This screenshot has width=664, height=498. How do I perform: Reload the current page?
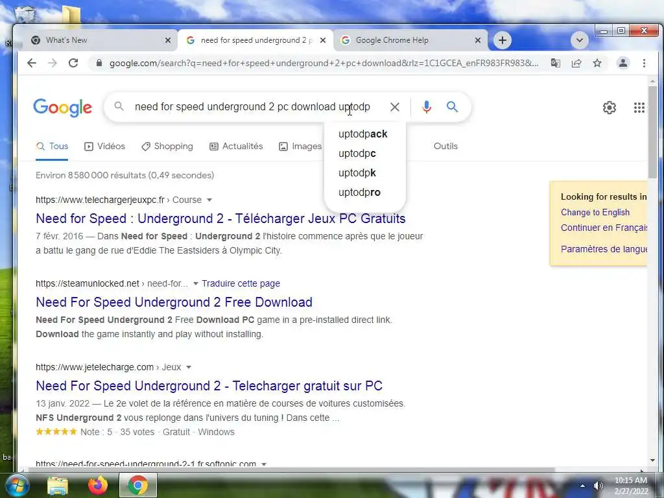pos(73,63)
